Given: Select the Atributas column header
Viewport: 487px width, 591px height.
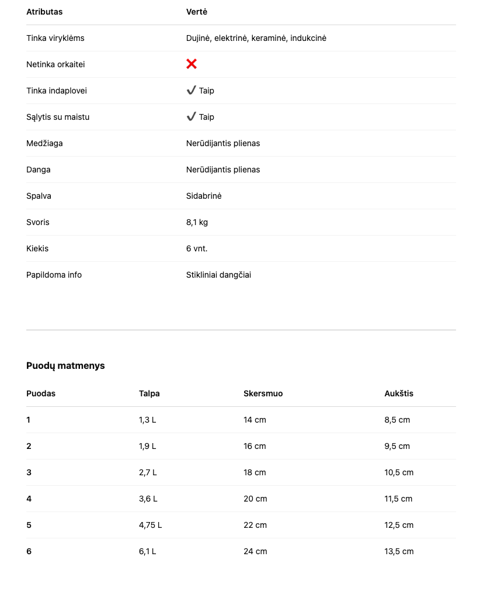Looking at the screenshot, I should tap(44, 12).
